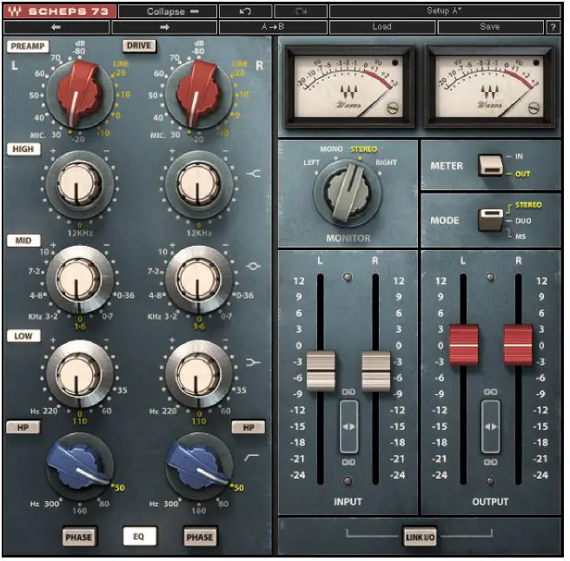Click the A to B copy button
570x561 pixels.
click(273, 27)
